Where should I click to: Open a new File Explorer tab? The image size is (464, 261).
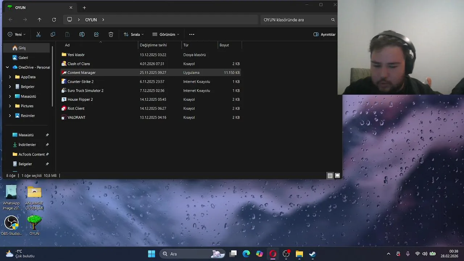84,8
